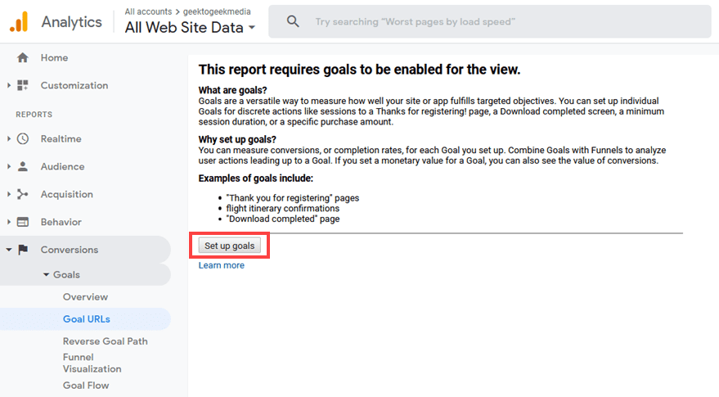Open the goals Overview report

[85, 297]
